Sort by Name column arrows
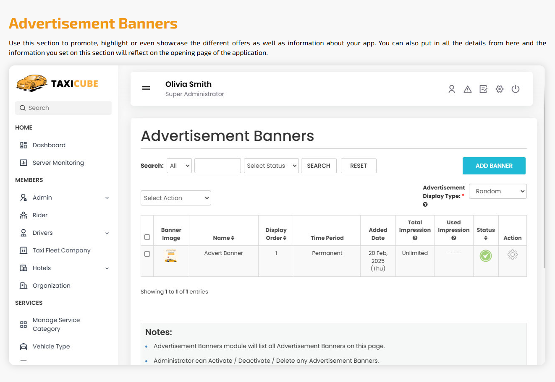 (x=233, y=238)
